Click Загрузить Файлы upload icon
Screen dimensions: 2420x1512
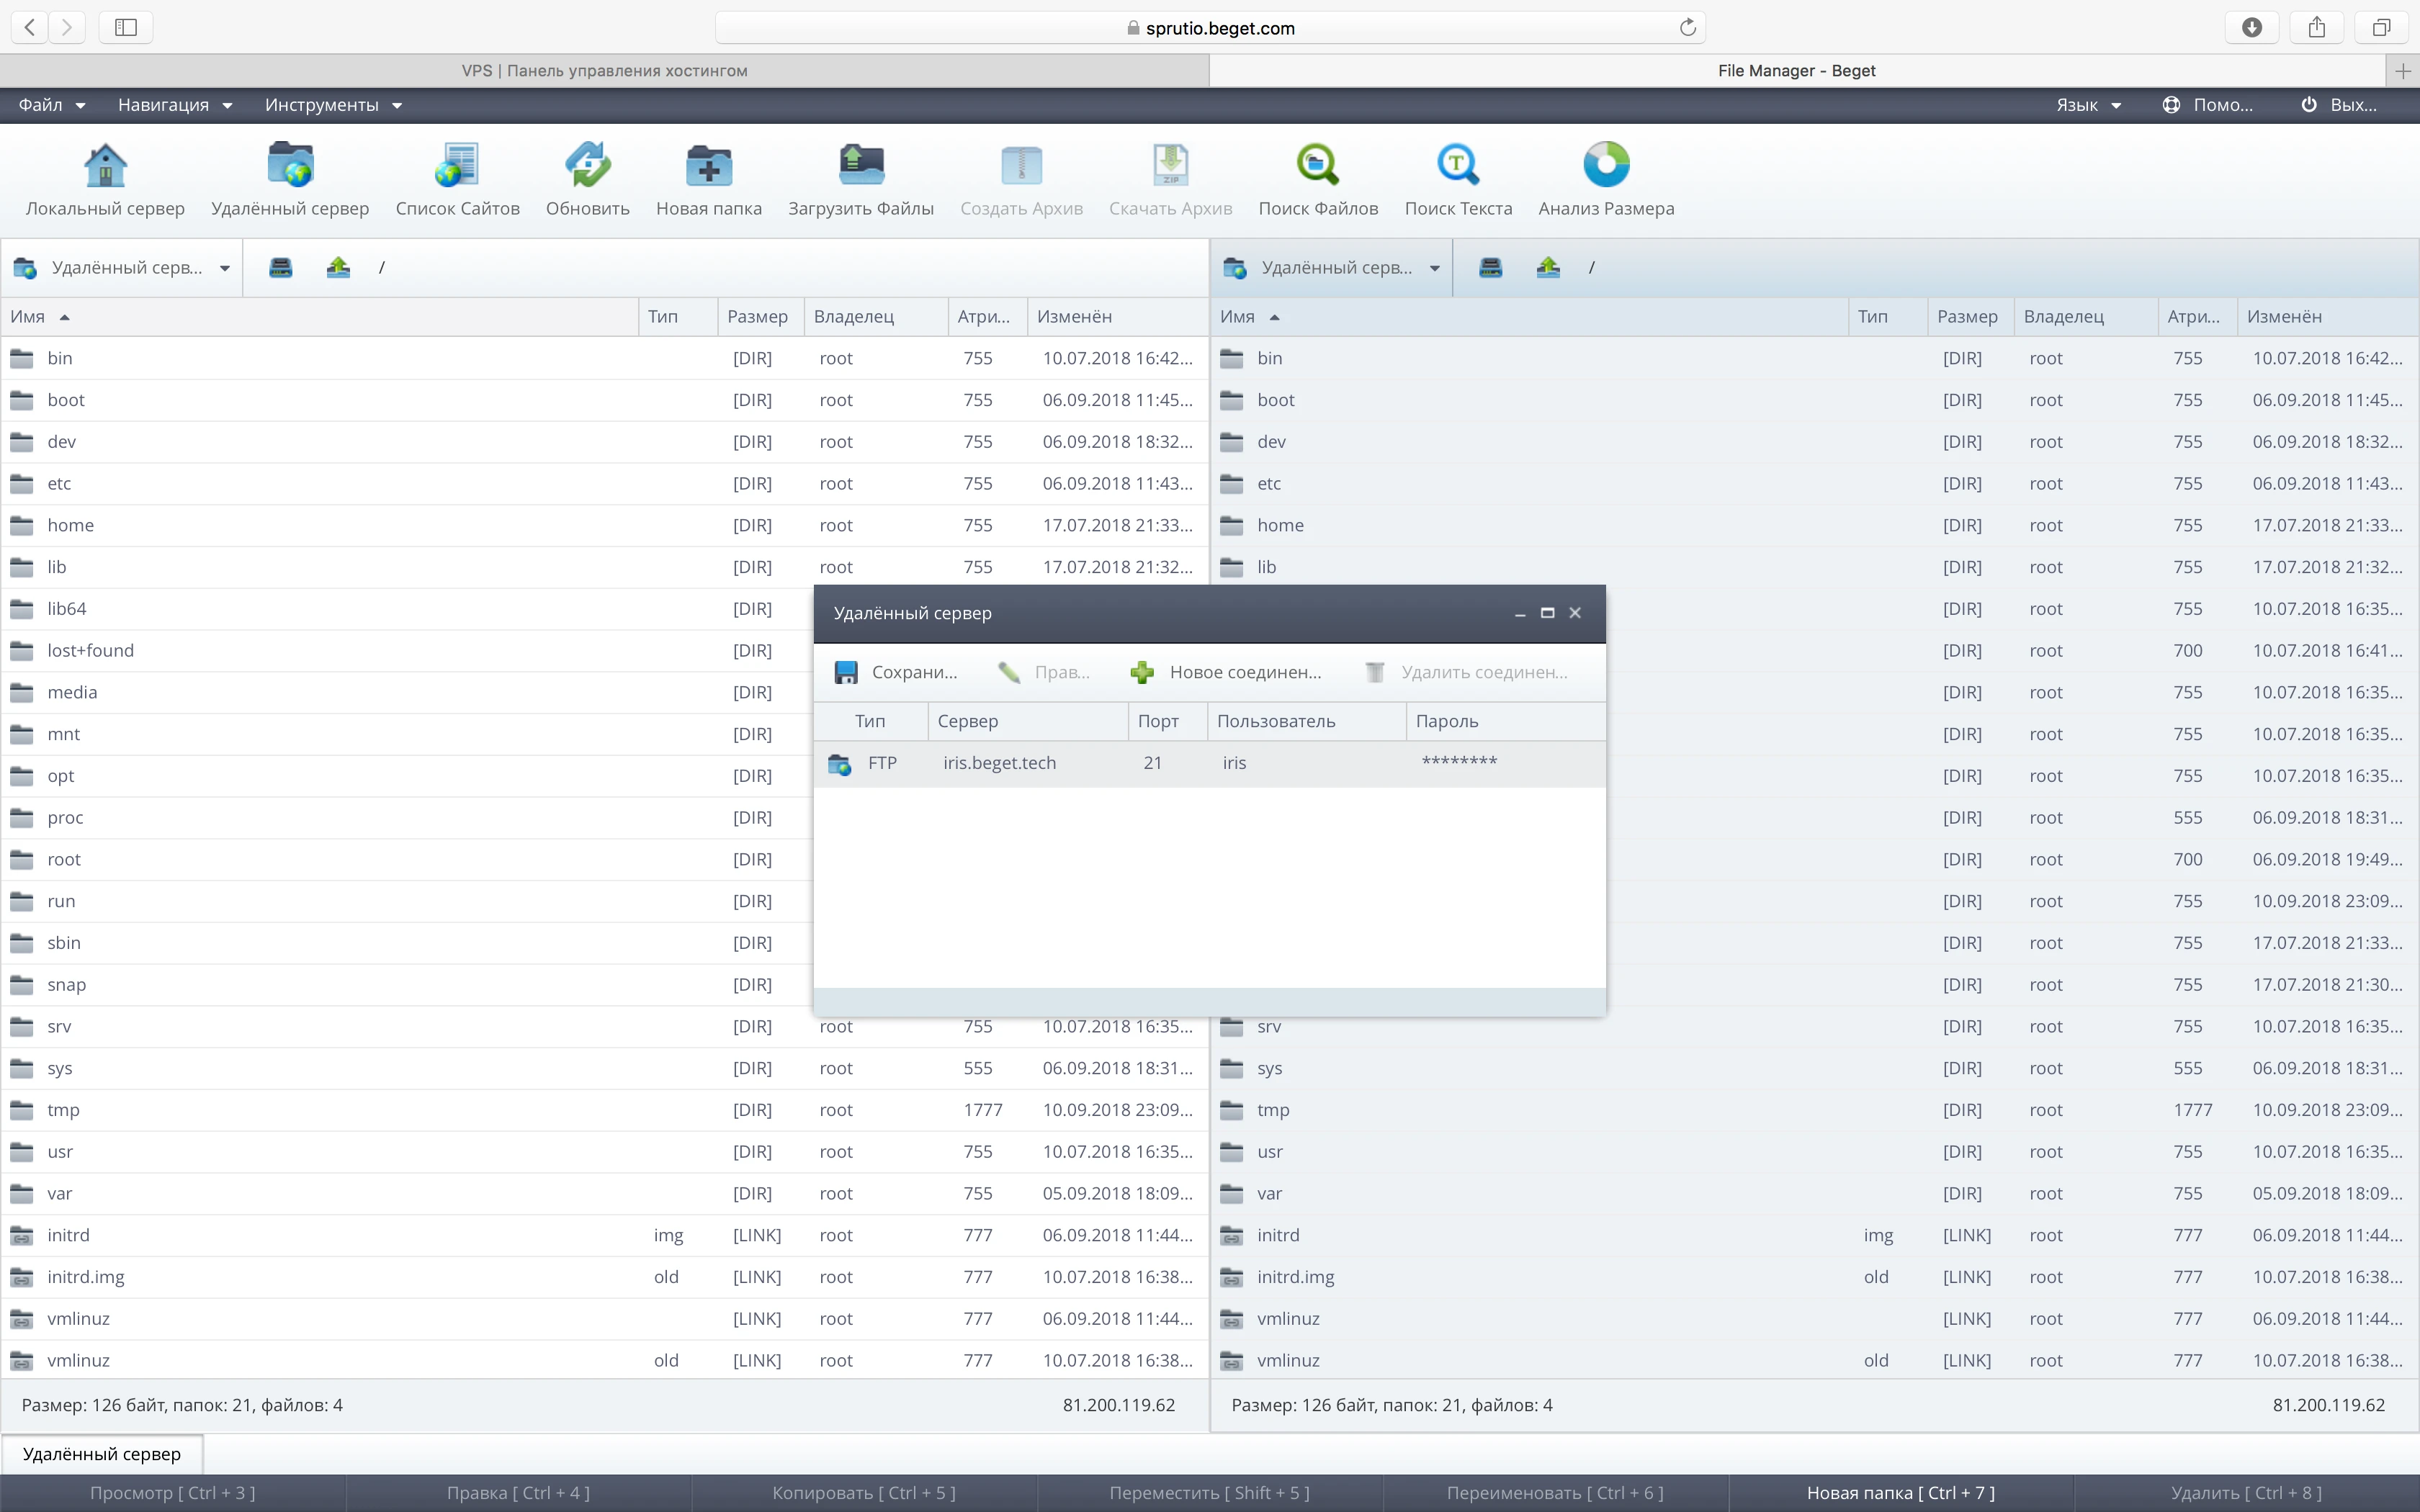click(860, 166)
